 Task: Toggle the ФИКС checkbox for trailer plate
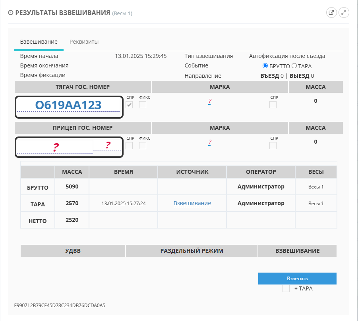click(x=143, y=146)
